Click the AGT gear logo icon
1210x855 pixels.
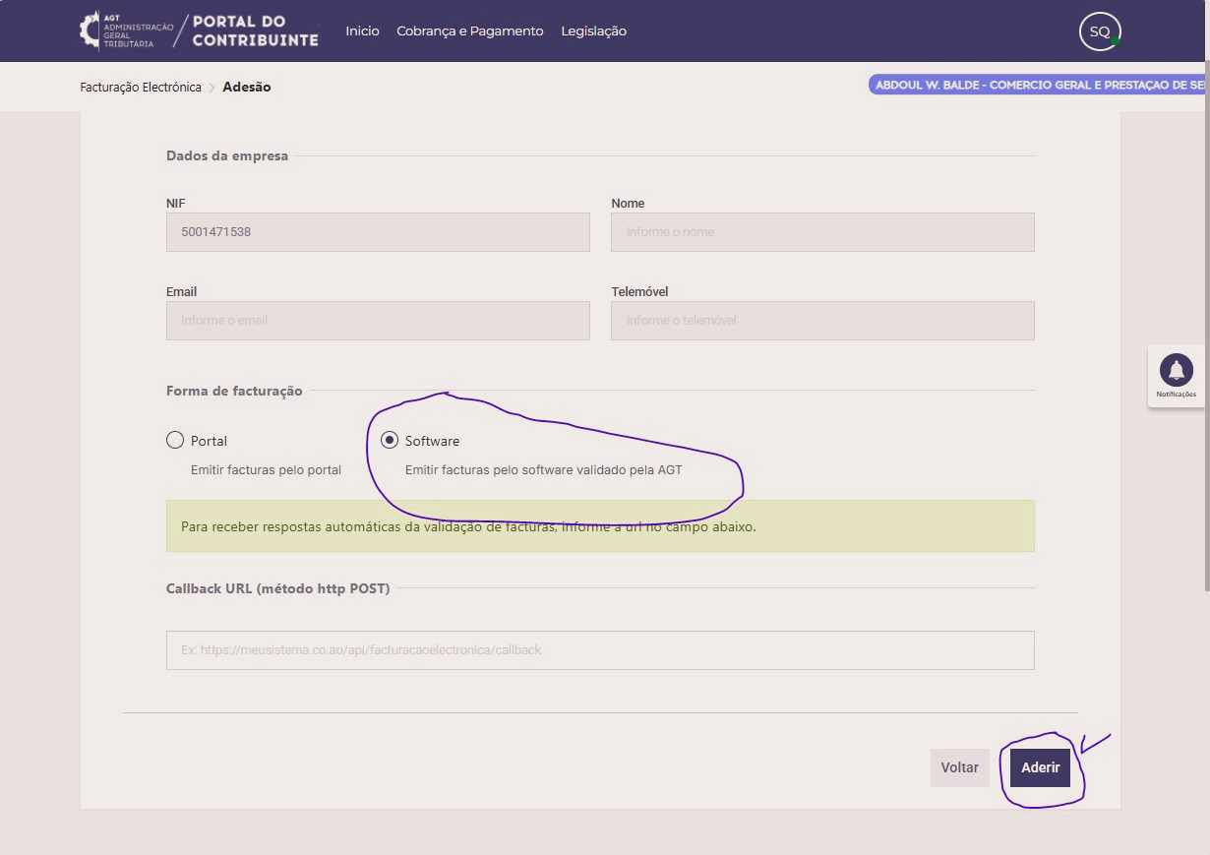[x=90, y=31]
